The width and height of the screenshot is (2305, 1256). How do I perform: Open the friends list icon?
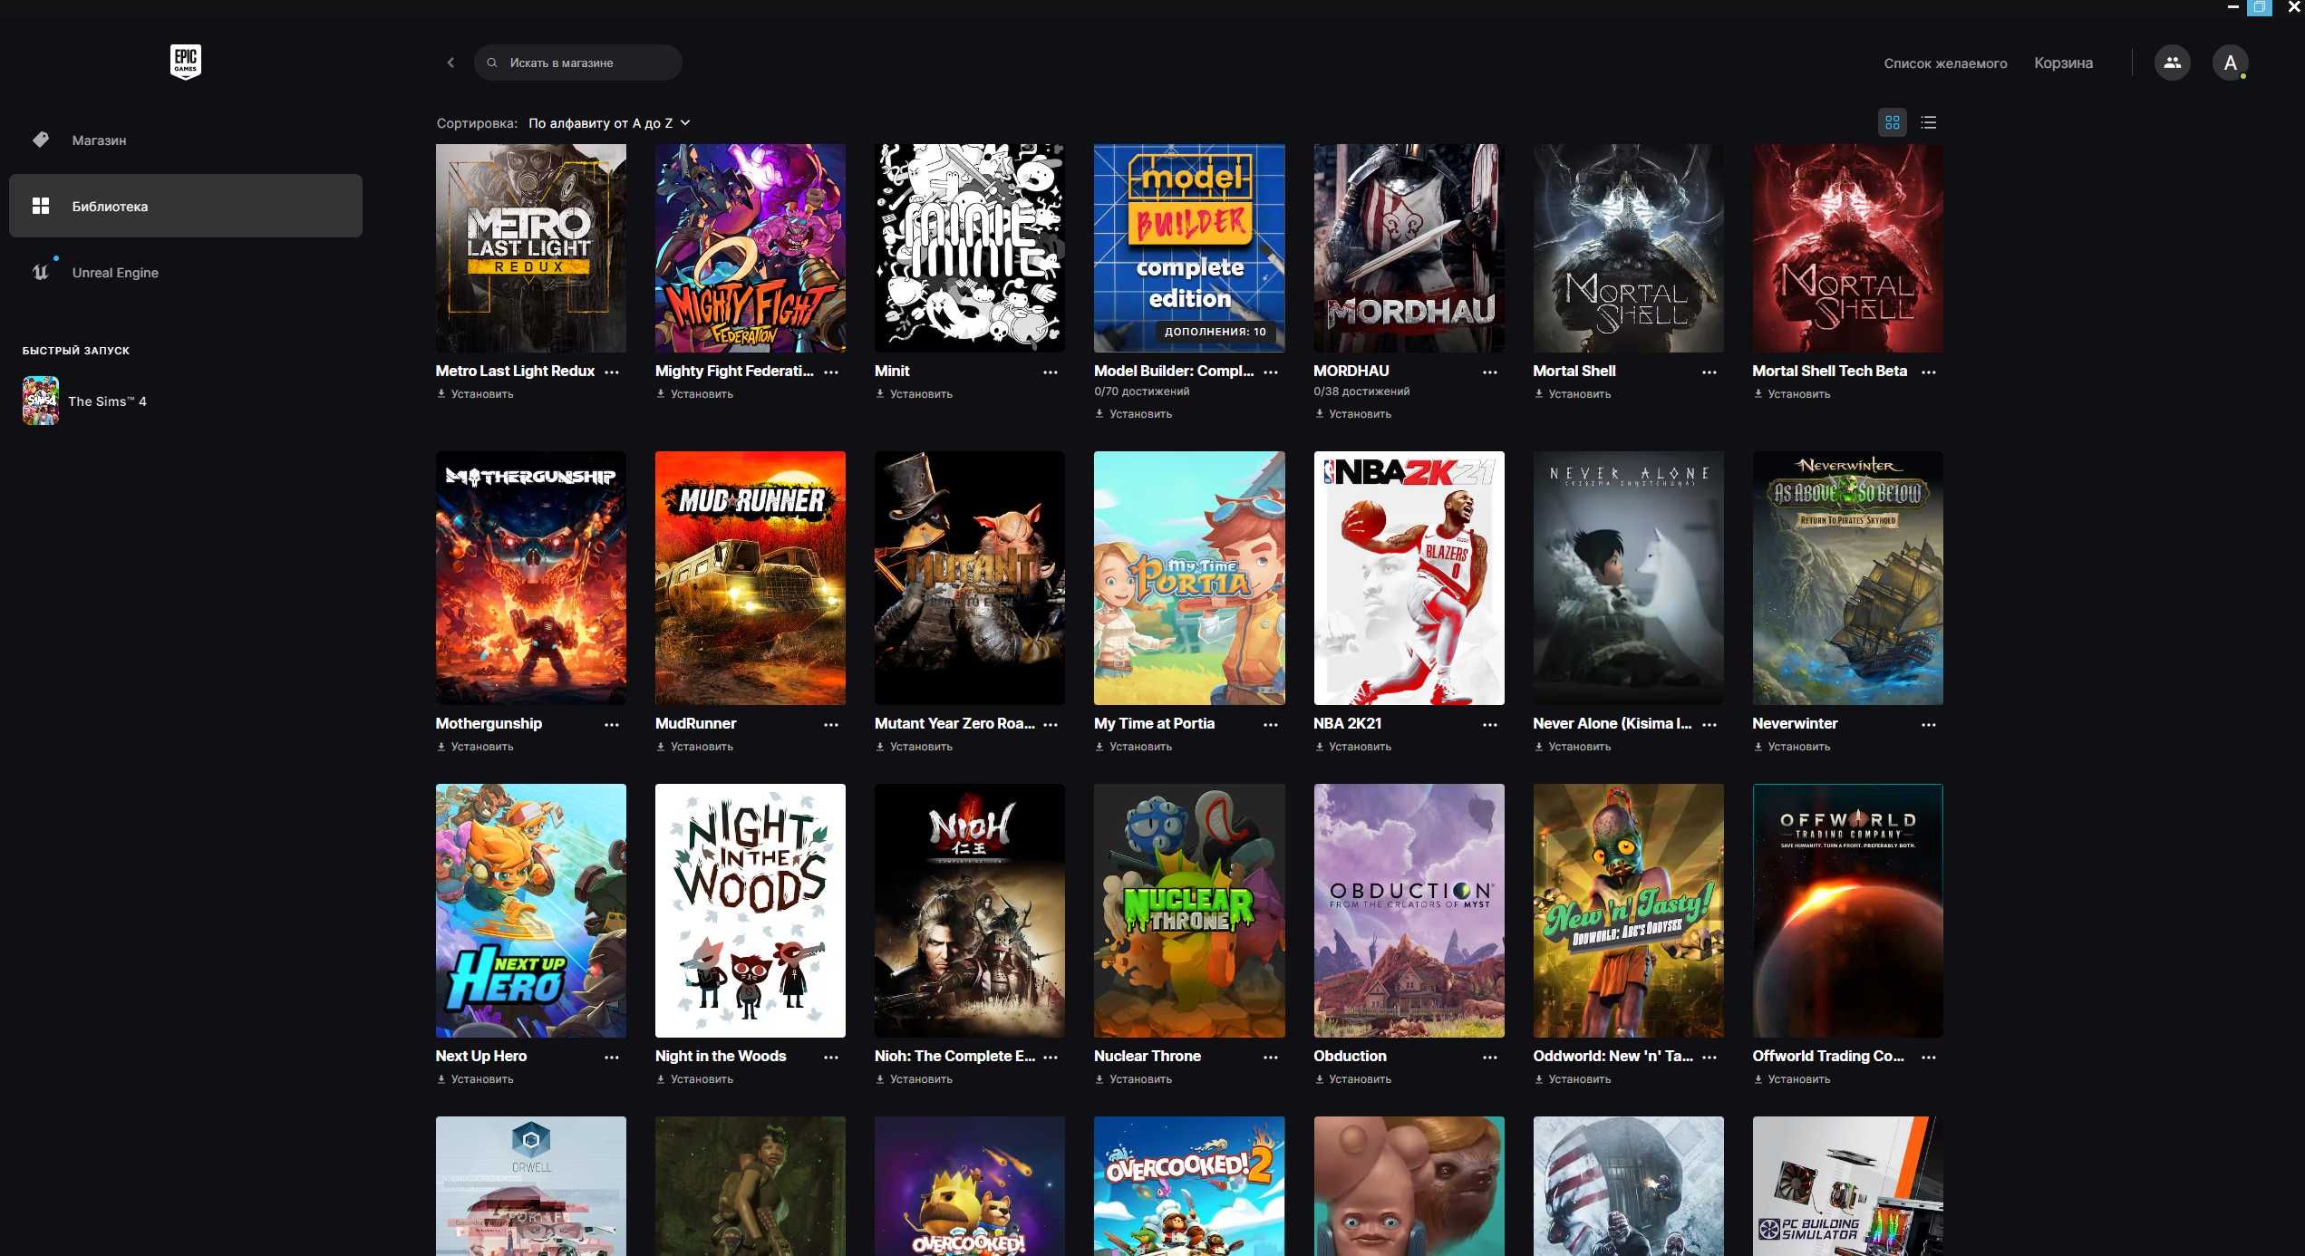(x=2173, y=63)
